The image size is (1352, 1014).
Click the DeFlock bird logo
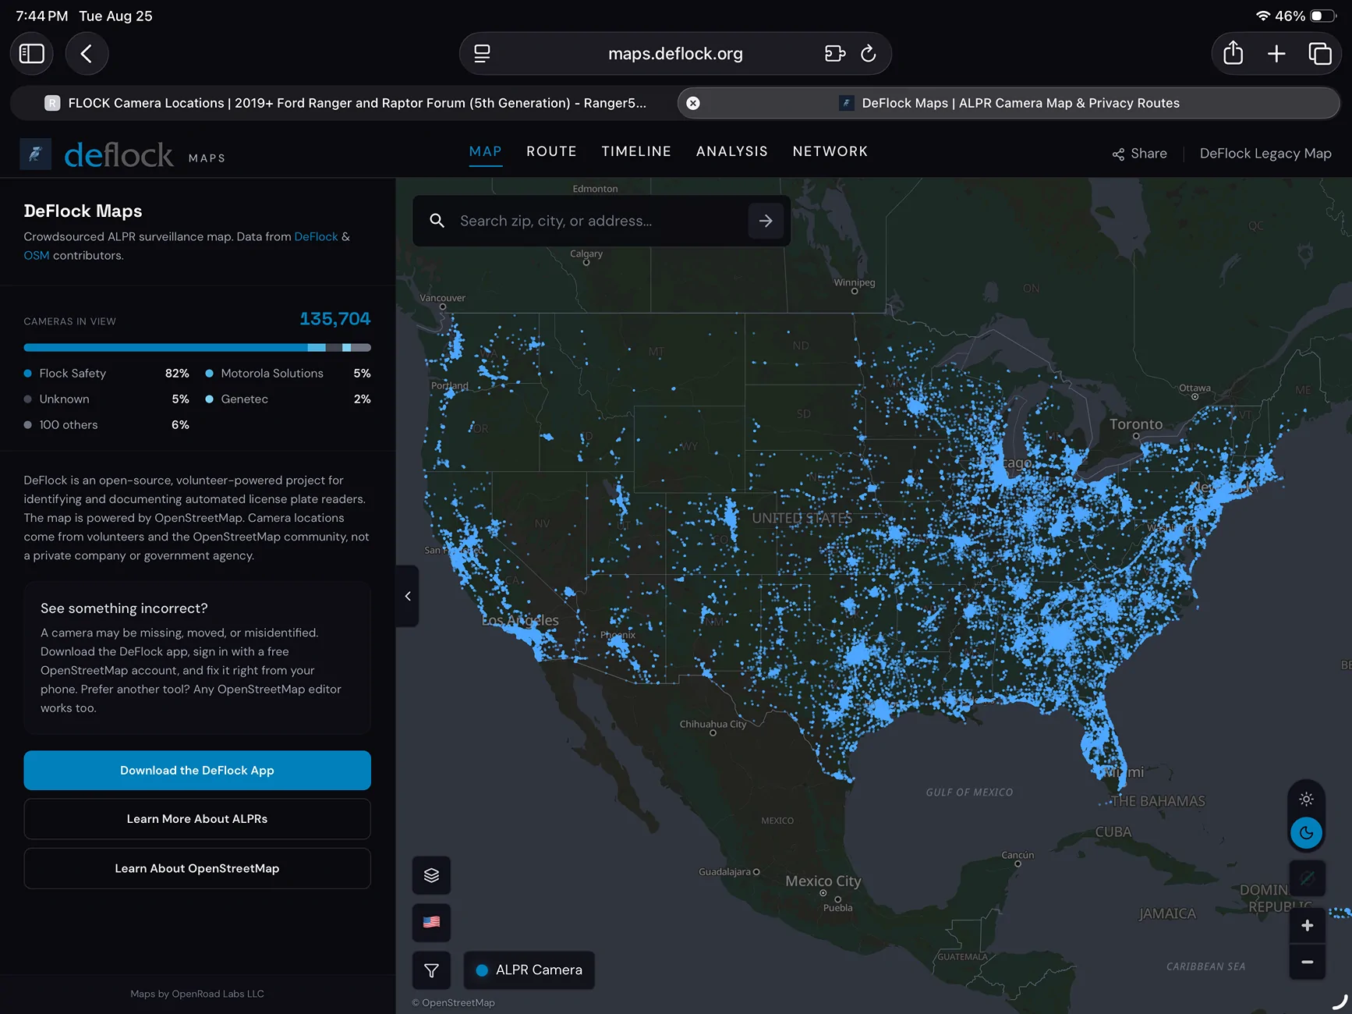pos(36,154)
